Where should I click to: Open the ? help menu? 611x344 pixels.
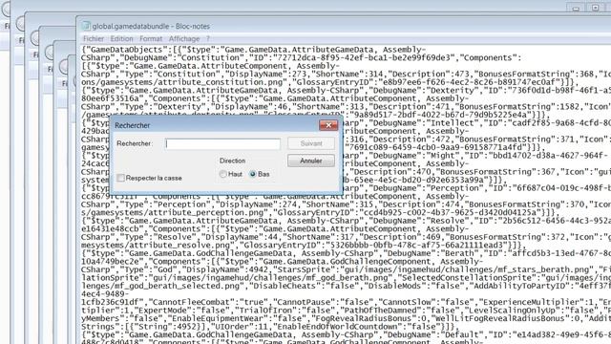coord(208,38)
